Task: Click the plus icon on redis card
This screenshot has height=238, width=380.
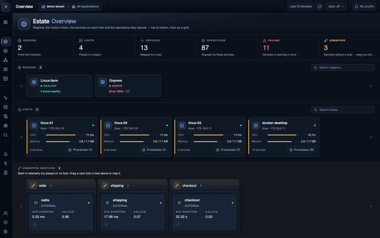Action: point(35,224)
